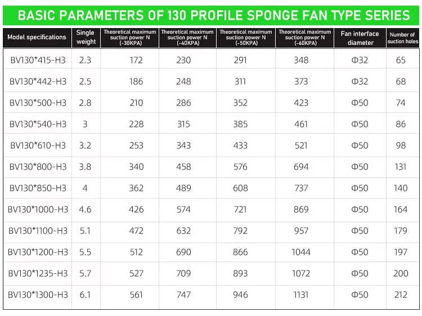Select the -30KPA suction power header
Image resolution: width=422 pixels, height=316 pixels.
[129, 38]
